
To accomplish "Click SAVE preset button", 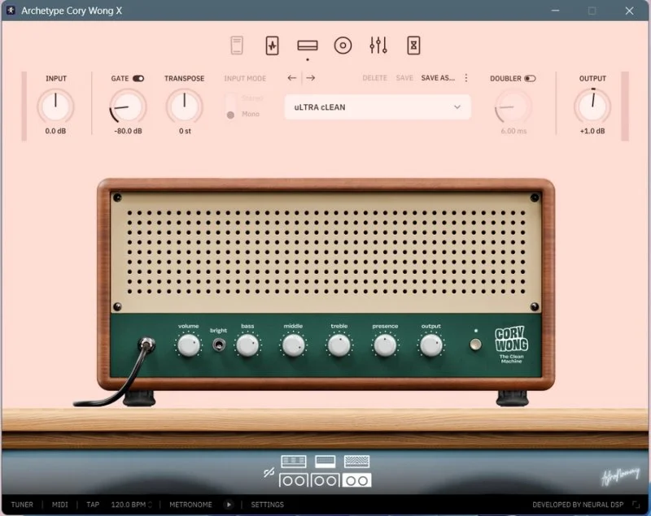I will [x=404, y=78].
